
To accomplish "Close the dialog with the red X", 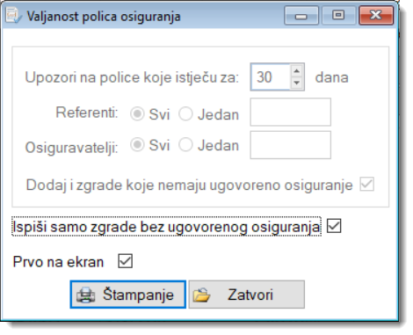I will 376,16.
